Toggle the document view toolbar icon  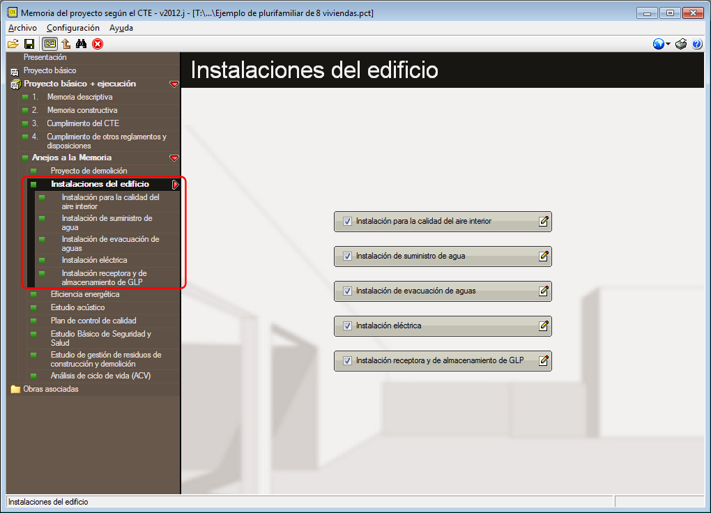50,44
